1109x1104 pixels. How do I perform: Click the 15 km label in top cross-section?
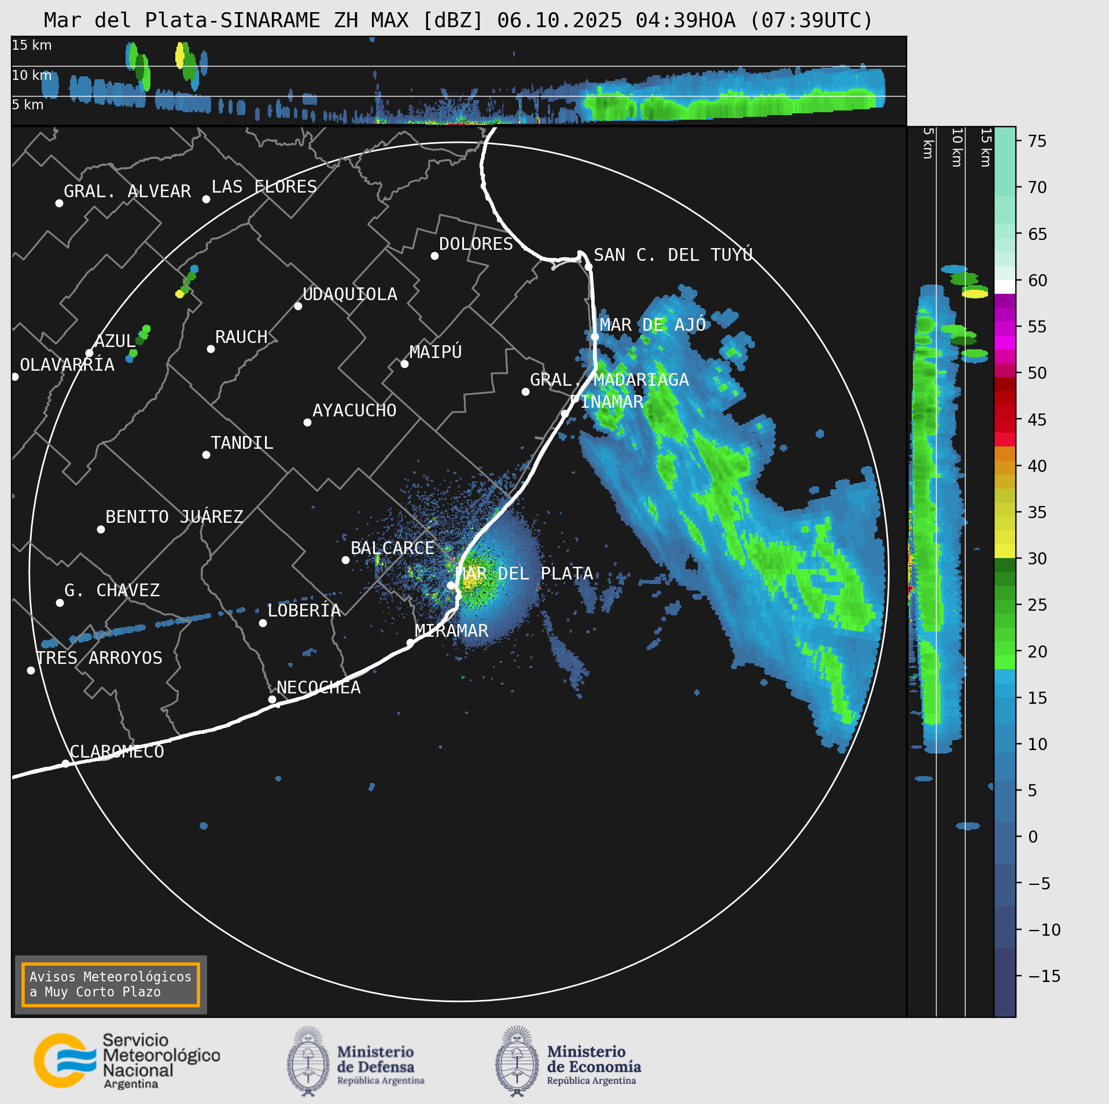(x=32, y=45)
